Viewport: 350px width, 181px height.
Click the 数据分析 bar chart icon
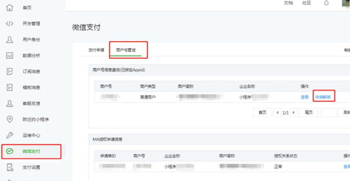pos(9,56)
